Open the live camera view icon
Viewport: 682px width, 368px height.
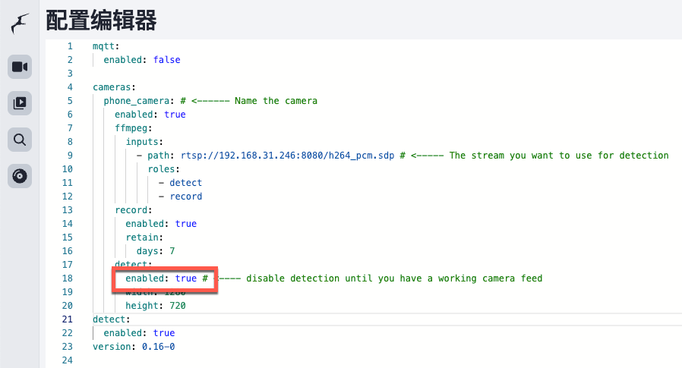(21, 67)
